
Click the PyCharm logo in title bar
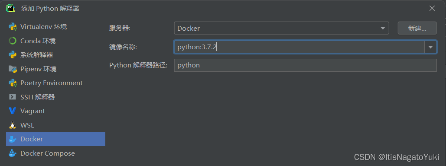coord(10,8)
